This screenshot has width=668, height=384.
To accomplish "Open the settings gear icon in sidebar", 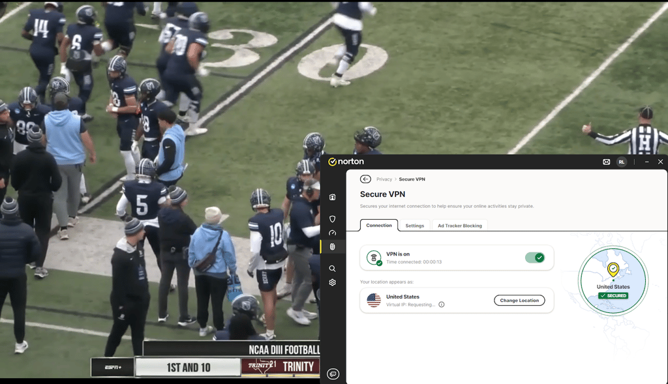I will (332, 283).
